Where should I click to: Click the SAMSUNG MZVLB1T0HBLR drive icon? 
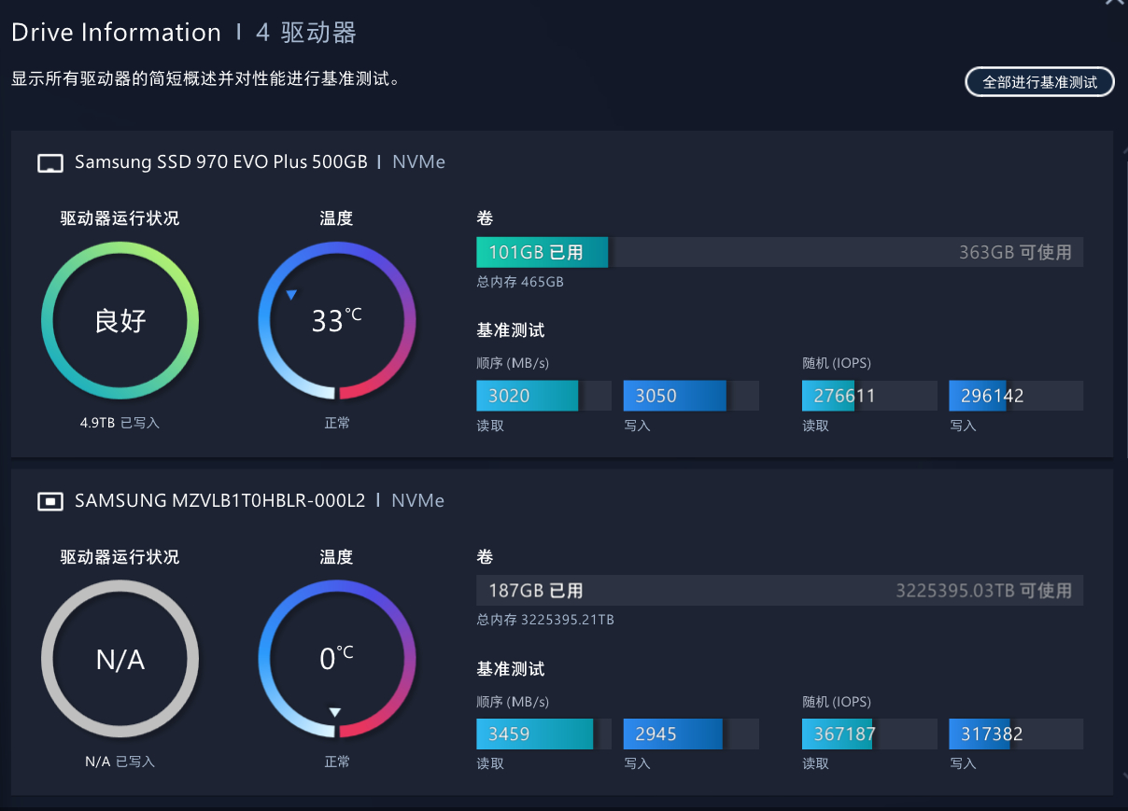click(49, 502)
